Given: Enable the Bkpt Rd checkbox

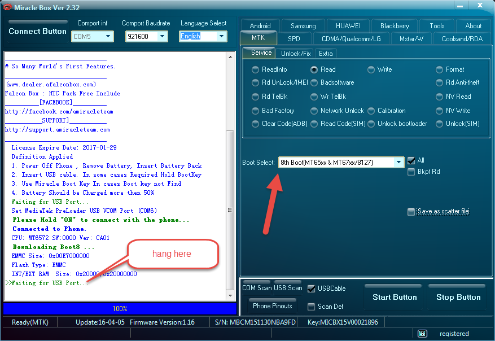Looking at the screenshot, I should tap(411, 172).
